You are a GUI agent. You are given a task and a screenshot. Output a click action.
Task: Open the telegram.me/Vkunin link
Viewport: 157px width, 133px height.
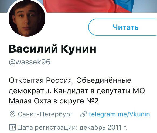point(120,114)
